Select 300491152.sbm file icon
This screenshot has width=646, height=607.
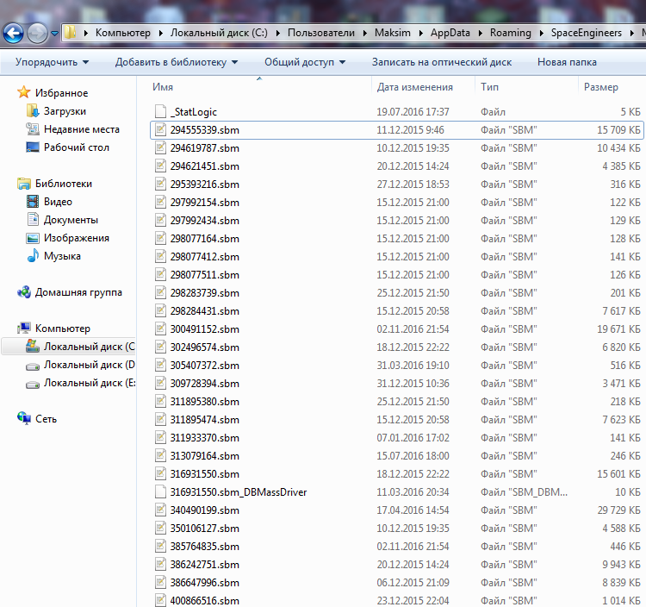click(161, 329)
